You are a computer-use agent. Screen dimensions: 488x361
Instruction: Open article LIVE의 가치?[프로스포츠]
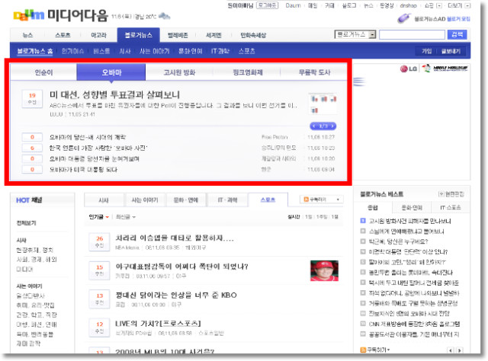[x=158, y=324]
